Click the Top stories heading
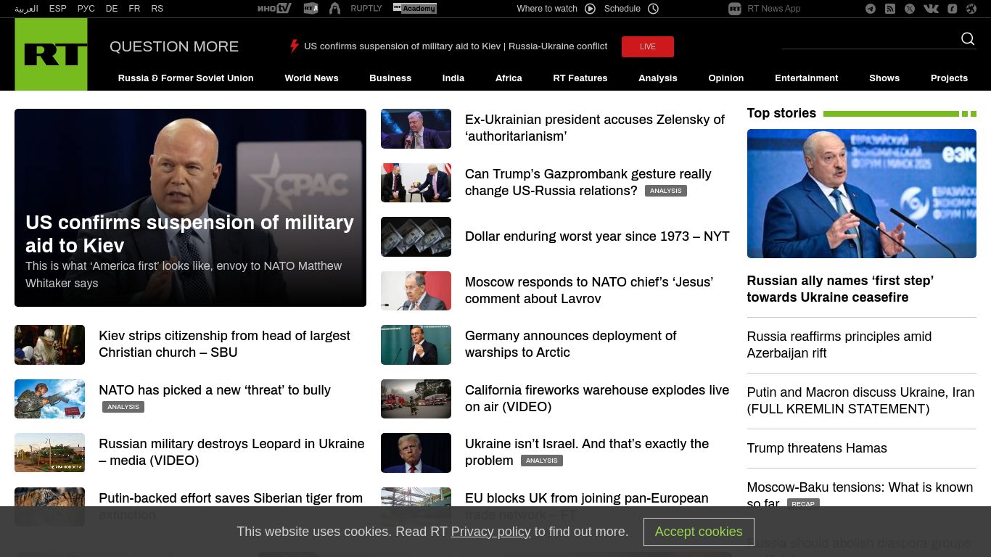Viewport: 991px width, 557px height. tap(781, 113)
